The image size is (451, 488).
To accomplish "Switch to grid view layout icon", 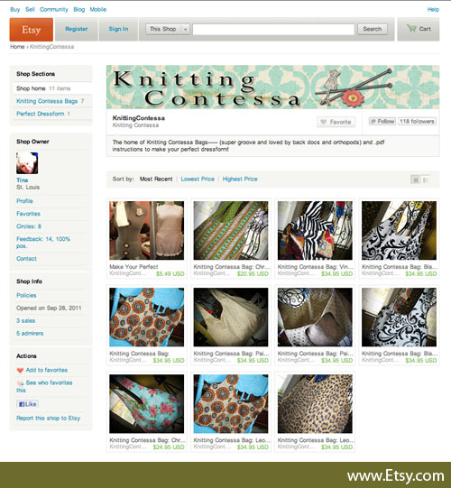I will pyautogui.click(x=416, y=180).
